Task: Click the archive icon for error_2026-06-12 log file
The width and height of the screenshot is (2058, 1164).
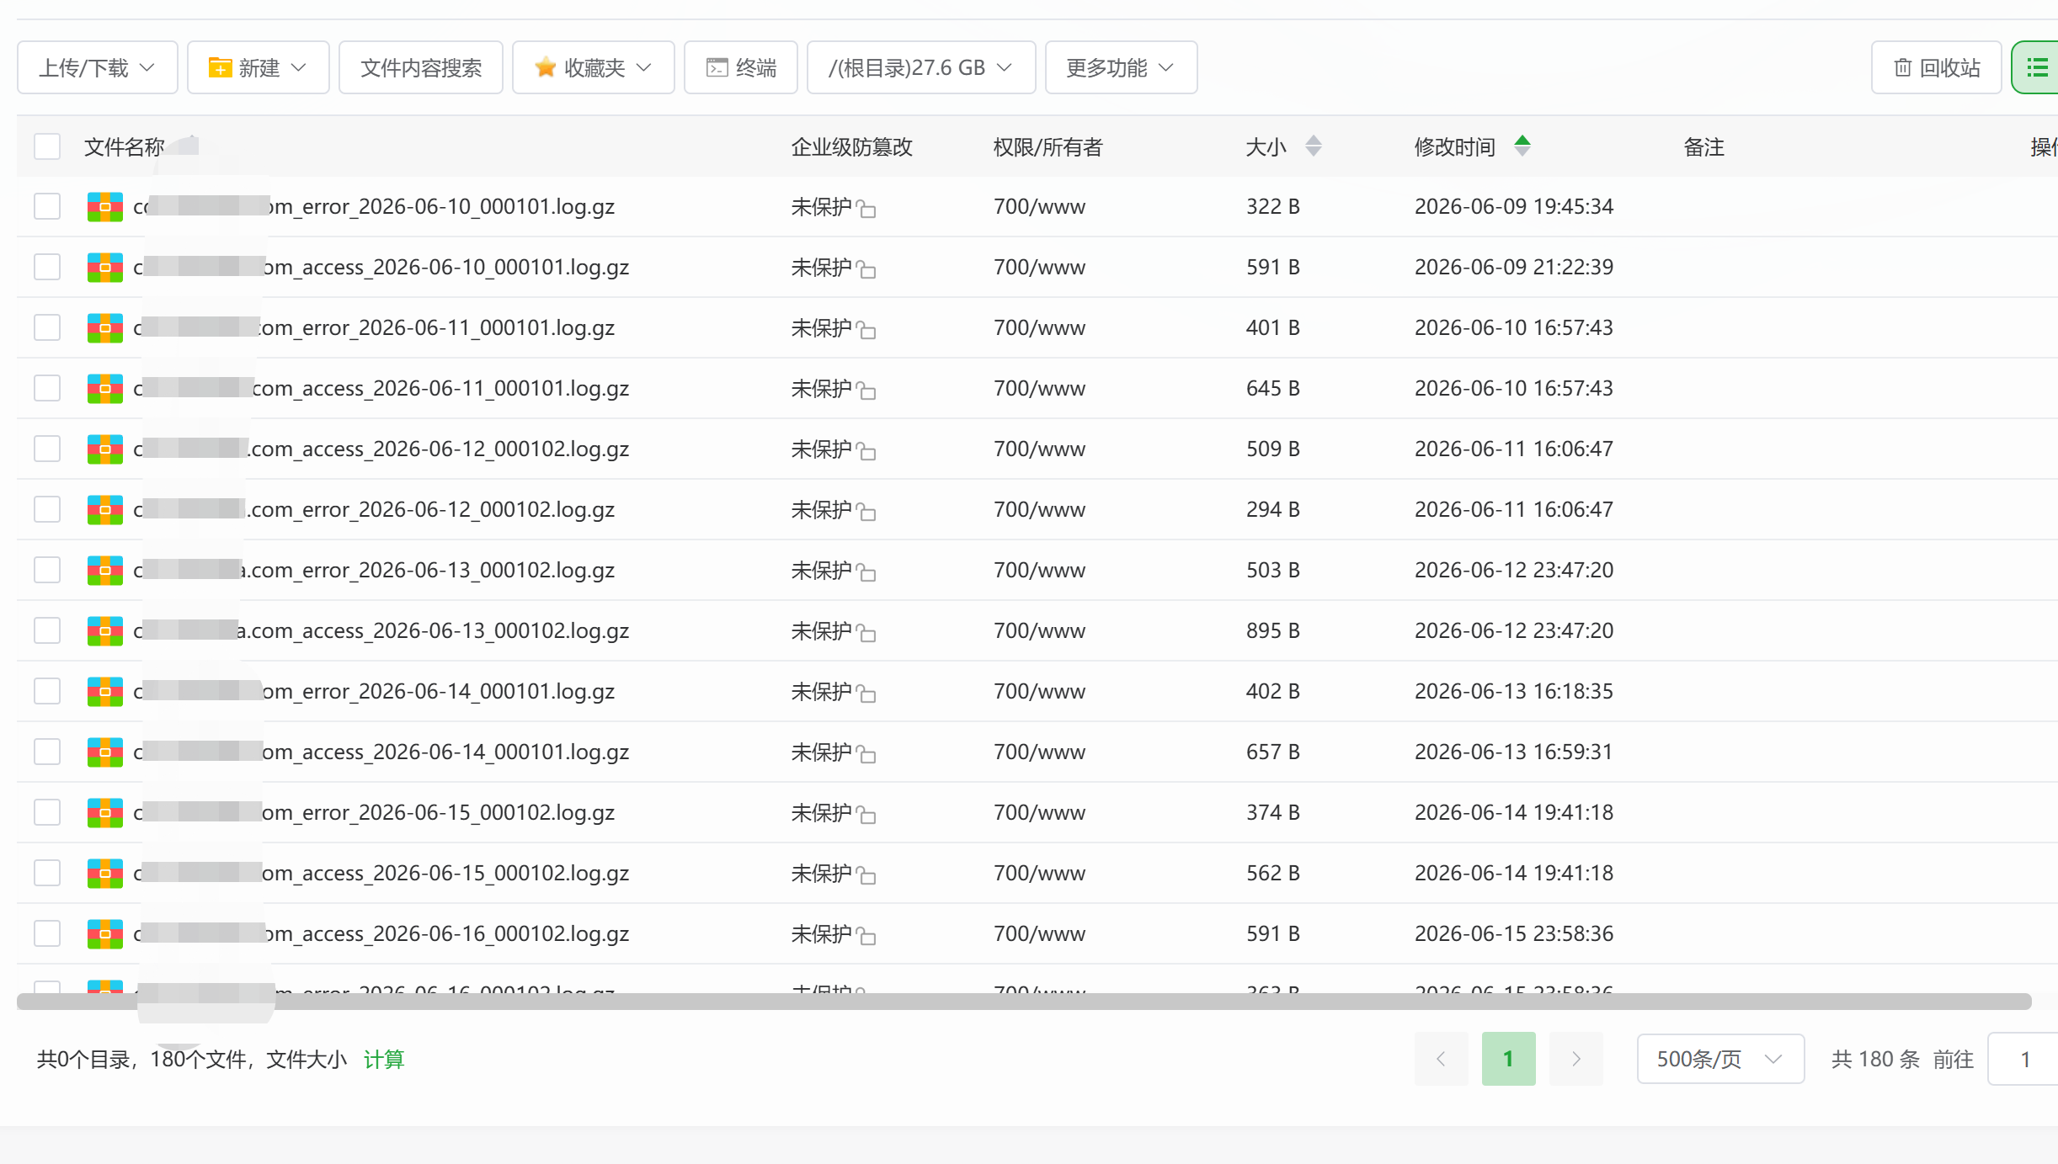Action: coord(105,510)
